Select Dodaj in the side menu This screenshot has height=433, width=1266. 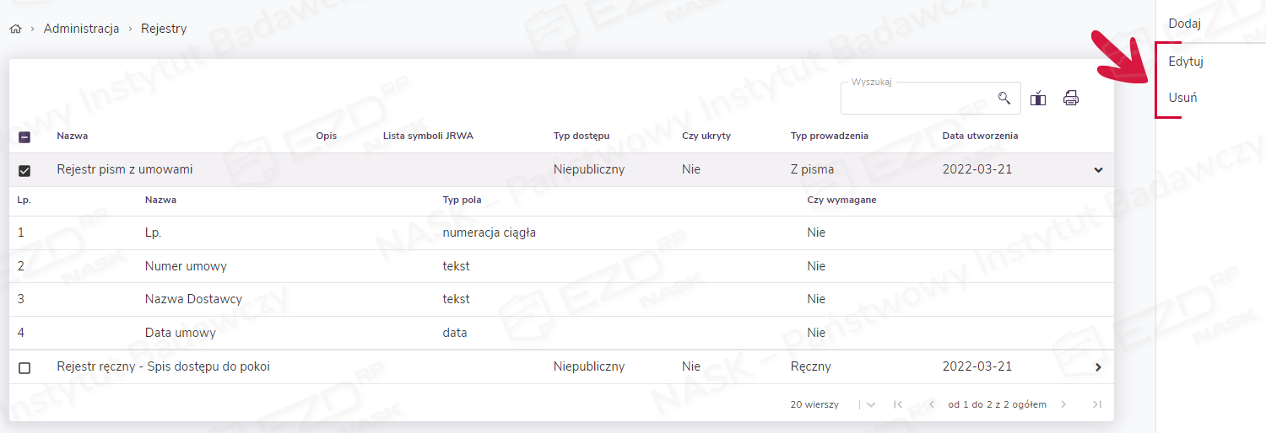click(x=1184, y=24)
